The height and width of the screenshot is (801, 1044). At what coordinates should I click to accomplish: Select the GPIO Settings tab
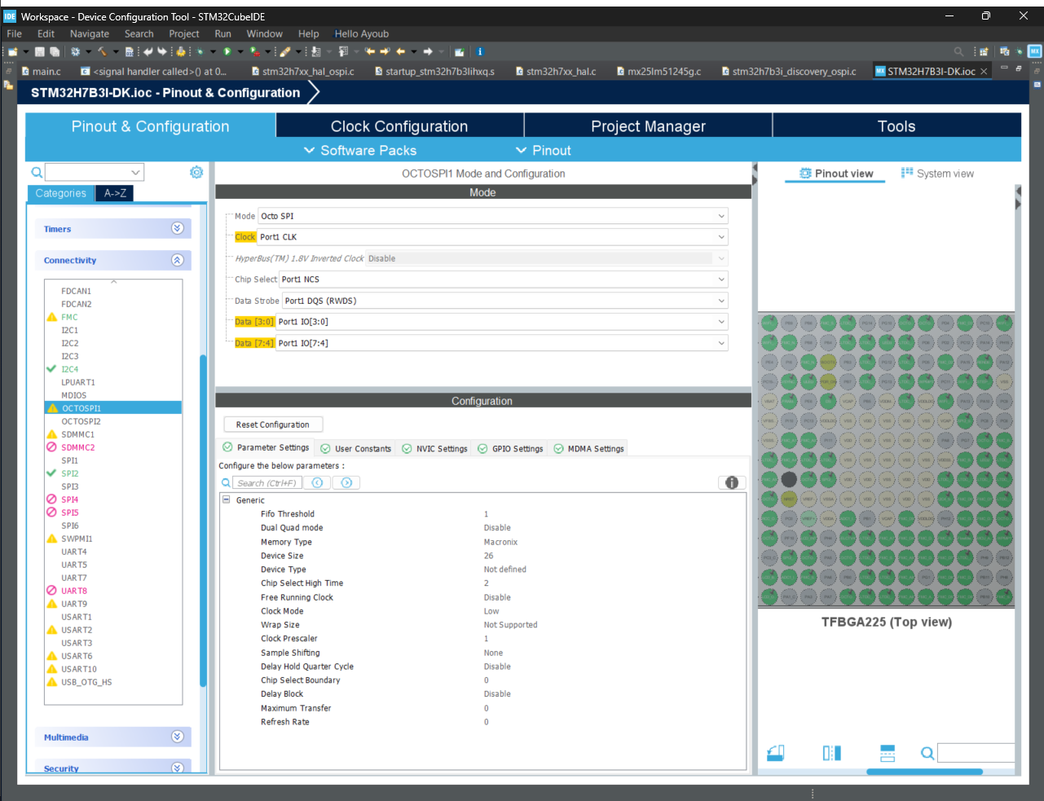[x=510, y=448]
